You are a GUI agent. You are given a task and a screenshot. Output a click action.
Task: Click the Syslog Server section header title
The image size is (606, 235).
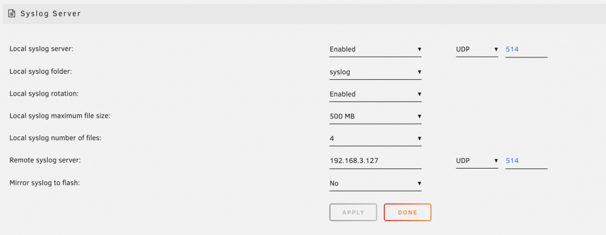coord(51,14)
